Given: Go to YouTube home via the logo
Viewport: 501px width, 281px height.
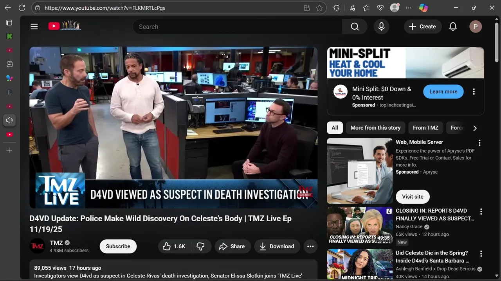Looking at the screenshot, I should [65, 26].
